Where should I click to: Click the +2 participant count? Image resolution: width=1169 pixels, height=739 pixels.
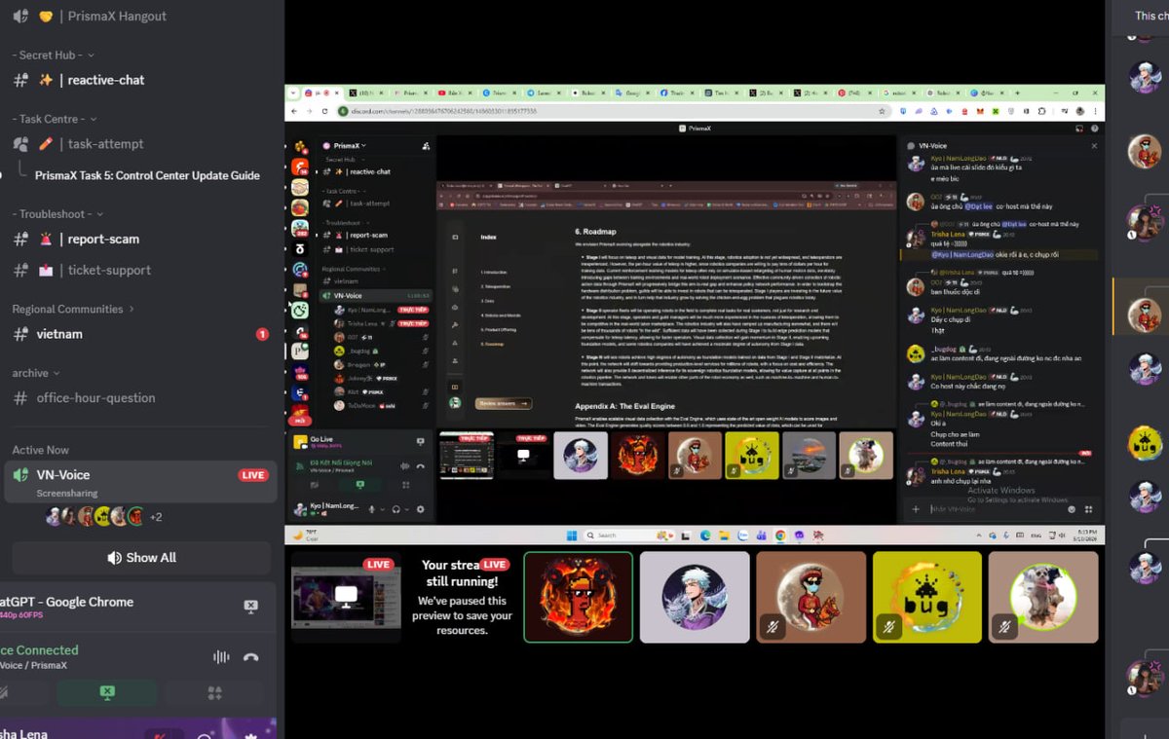point(156,517)
